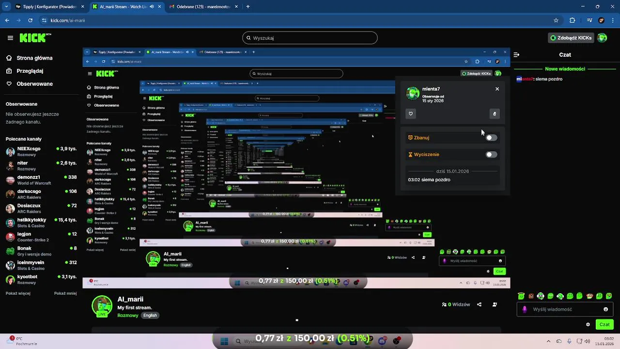Open a new browser tab plus button
The height and width of the screenshot is (349, 620).
248,7
